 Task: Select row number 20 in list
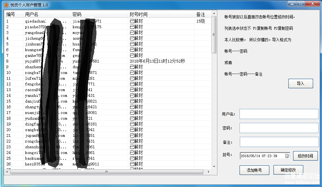[108, 130]
